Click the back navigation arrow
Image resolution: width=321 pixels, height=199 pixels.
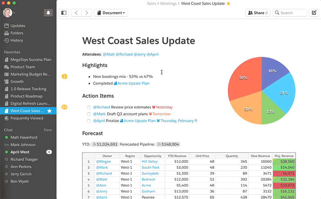(77, 13)
